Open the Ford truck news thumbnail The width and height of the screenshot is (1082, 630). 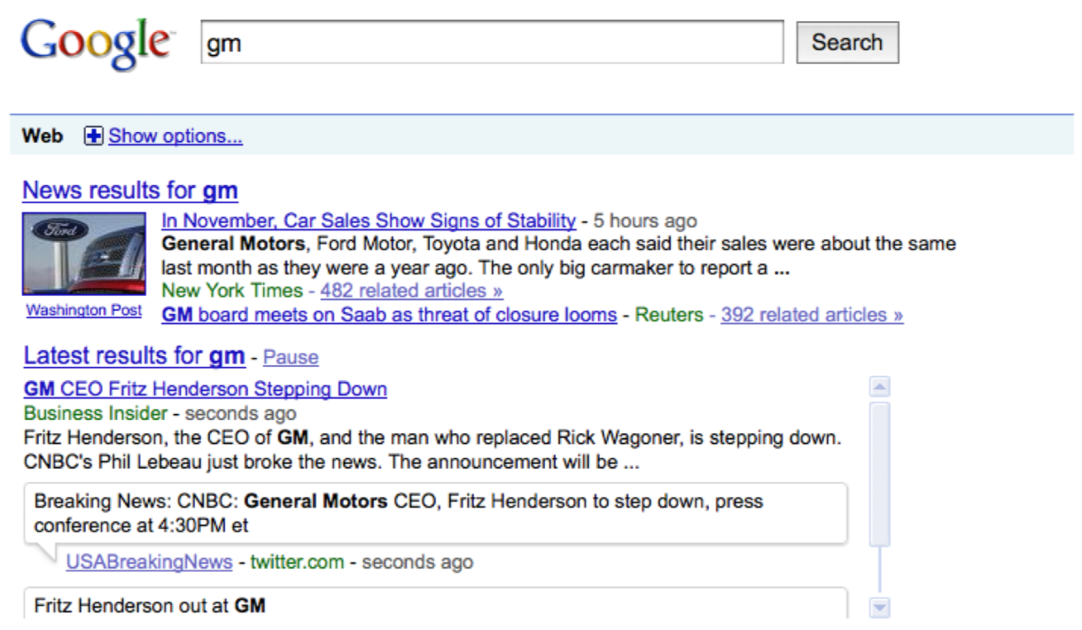click(83, 254)
